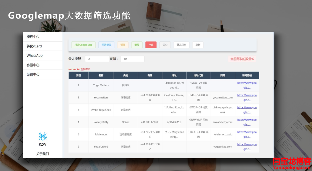Open the Google link for lululemon row
The height and width of the screenshot is (171, 312).
click(x=247, y=134)
